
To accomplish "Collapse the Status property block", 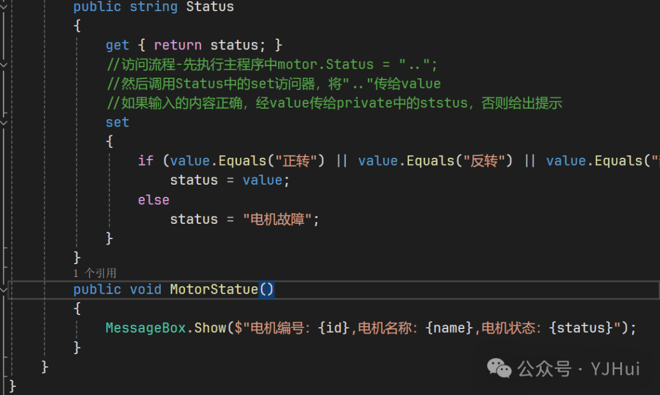I will (x=4, y=7).
